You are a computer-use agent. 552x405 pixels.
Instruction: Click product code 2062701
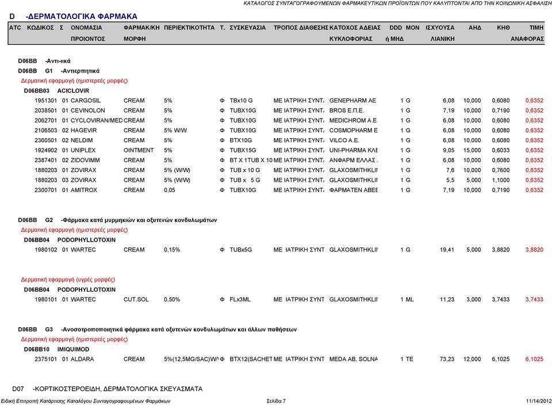click(x=46, y=120)
